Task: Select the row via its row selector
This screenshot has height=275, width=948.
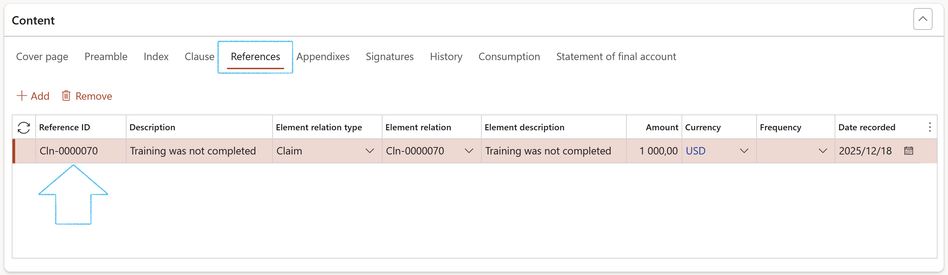Action: pyautogui.click(x=24, y=151)
